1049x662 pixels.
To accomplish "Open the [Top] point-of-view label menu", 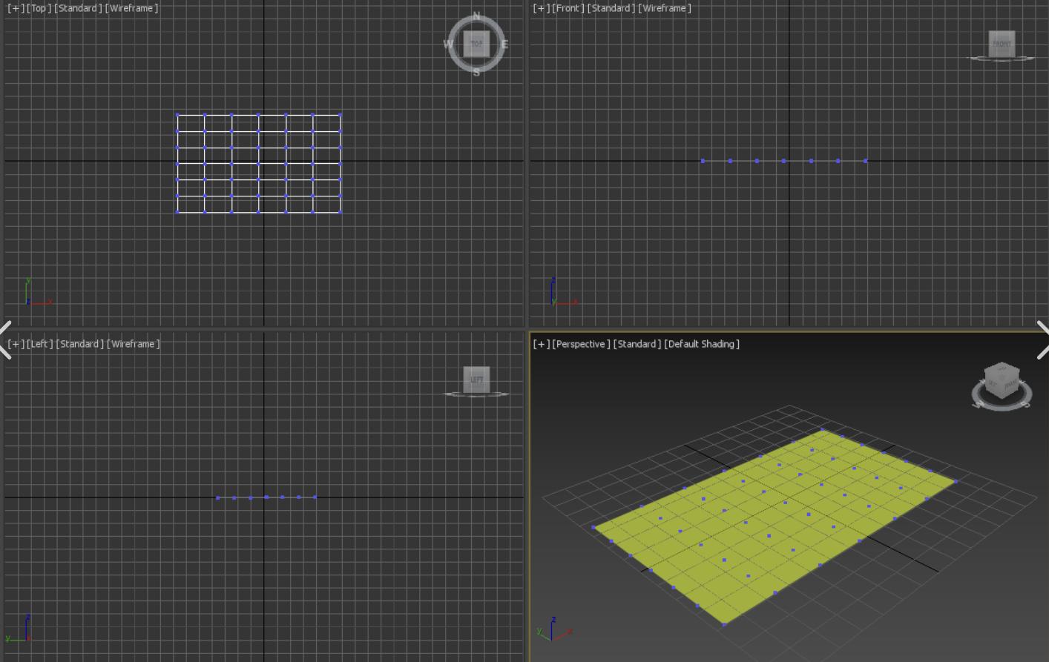I will click(x=39, y=8).
